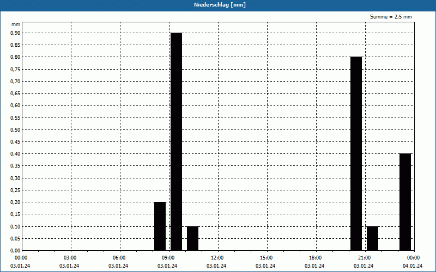
Task: Select the 06:00 time label
Action: pos(120,258)
